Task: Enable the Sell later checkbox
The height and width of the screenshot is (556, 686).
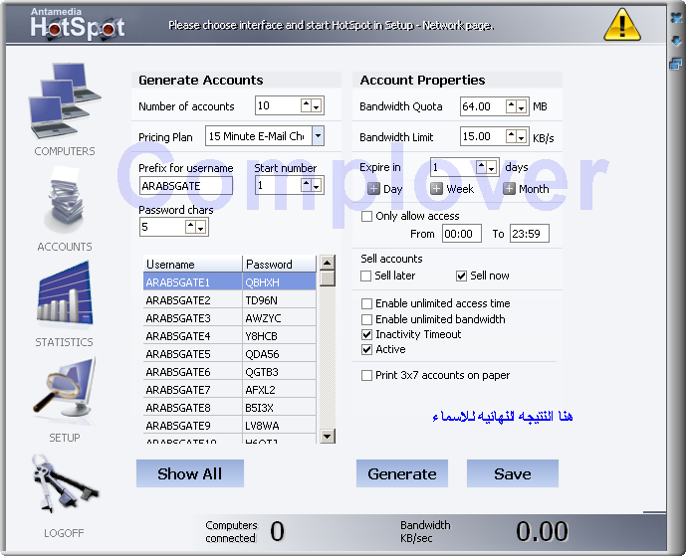Action: coord(366,276)
